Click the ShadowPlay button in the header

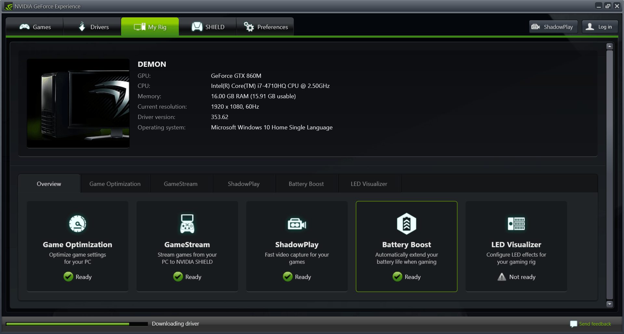pos(553,27)
